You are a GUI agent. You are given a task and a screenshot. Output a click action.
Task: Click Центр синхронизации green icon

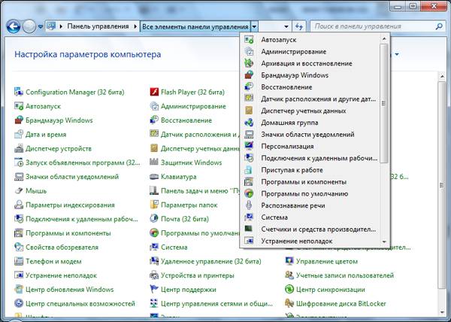point(289,289)
